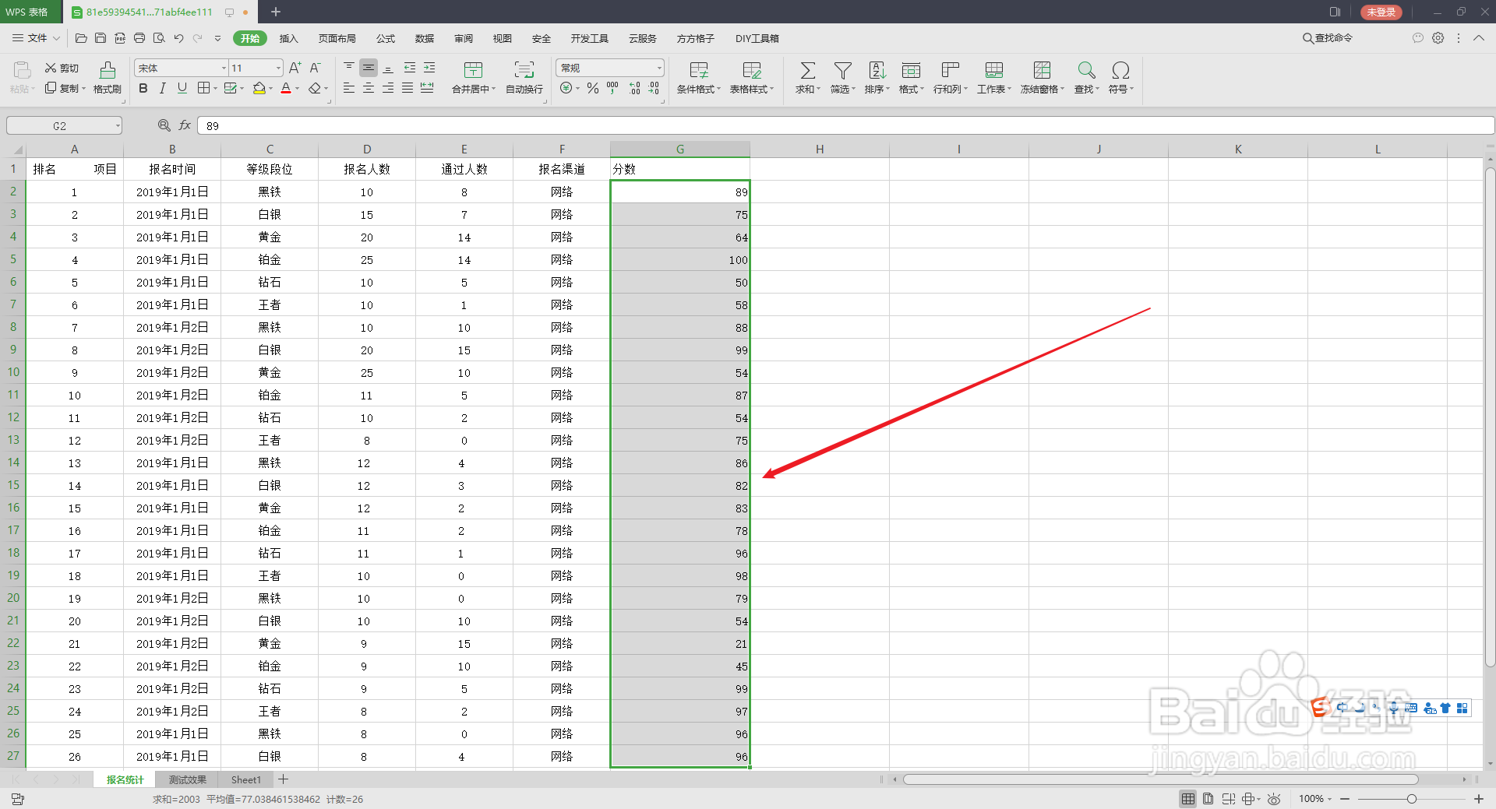Increase the font size

click(295, 68)
